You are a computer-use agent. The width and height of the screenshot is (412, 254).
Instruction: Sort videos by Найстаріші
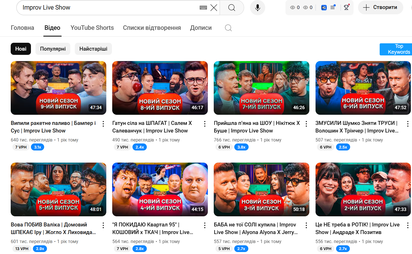tap(93, 49)
